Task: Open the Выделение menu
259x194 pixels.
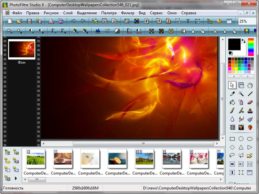Action: pos(87,13)
